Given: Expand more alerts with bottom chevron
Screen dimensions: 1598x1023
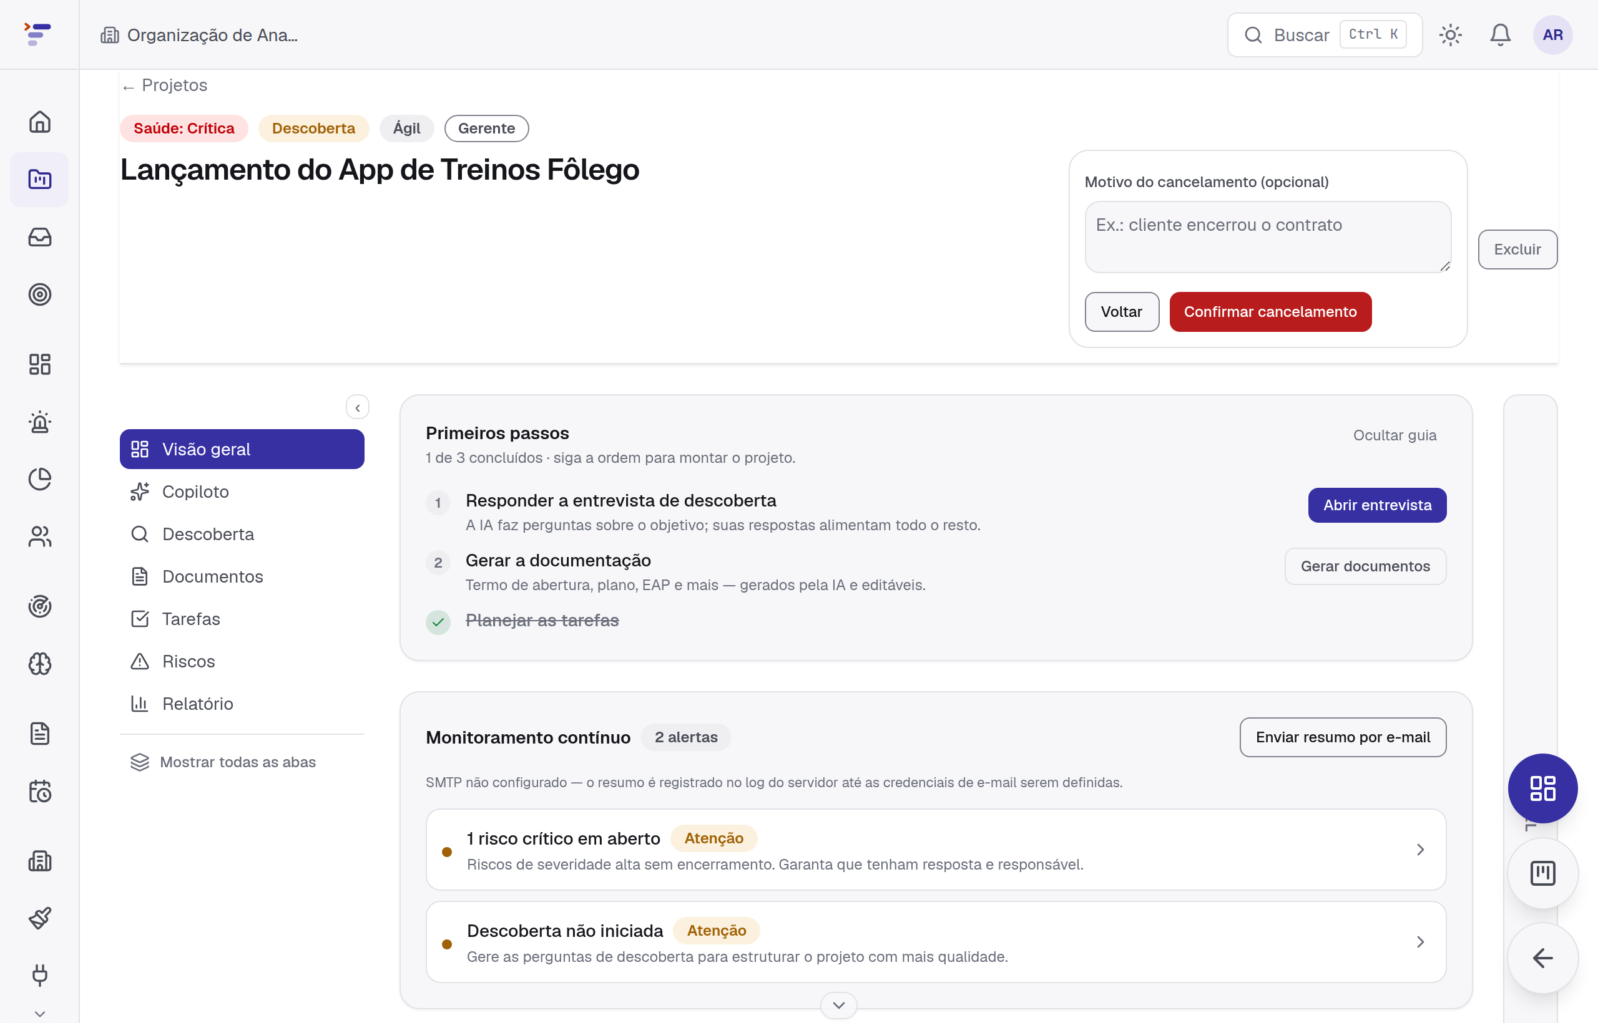Looking at the screenshot, I should [838, 1005].
